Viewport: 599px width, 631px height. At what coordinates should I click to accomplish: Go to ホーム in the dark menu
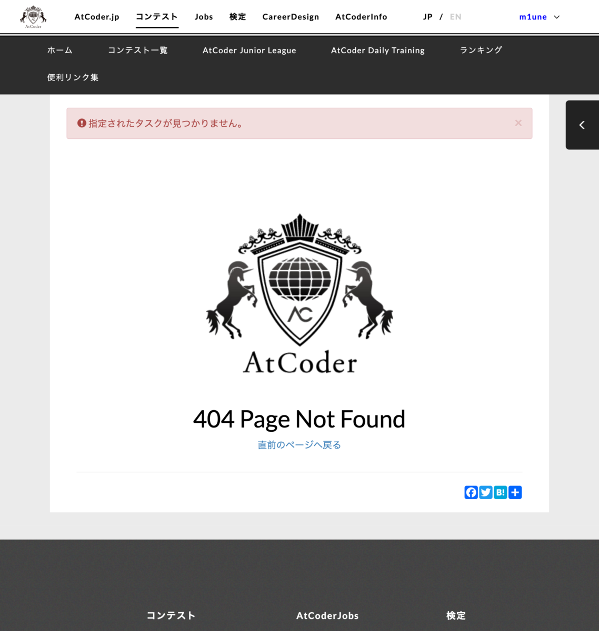click(60, 50)
